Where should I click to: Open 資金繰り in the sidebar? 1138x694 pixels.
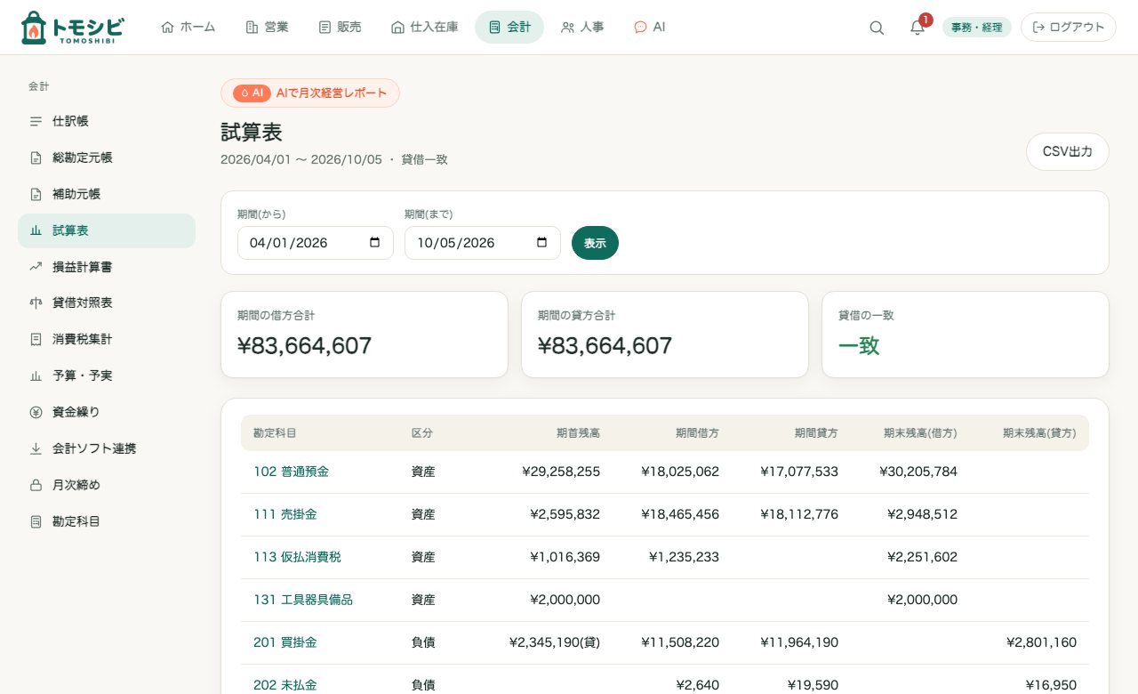click(107, 412)
